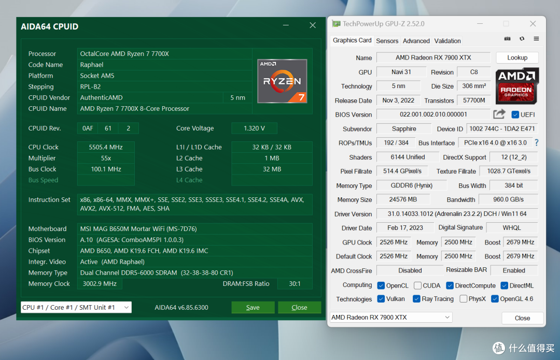This screenshot has width=560, height=360.
Task: Close the AIDA64 CPUID window via X
Action: (x=313, y=25)
